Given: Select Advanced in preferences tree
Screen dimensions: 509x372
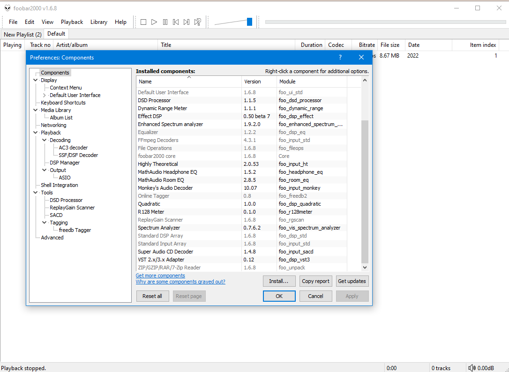Looking at the screenshot, I should pyautogui.click(x=52, y=237).
